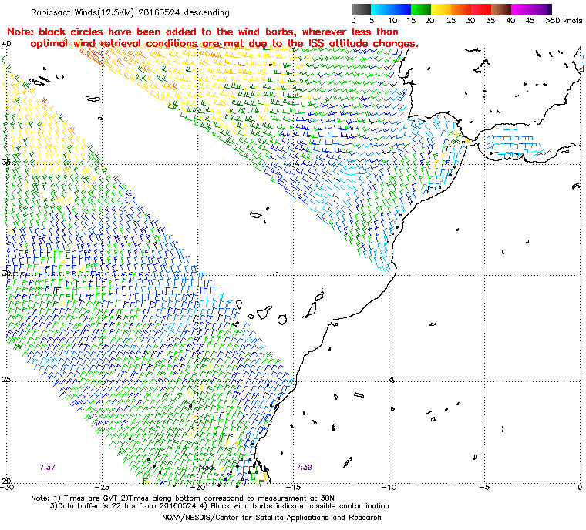Click the magenta 40-45 knots legend segment
This screenshot has width=586, height=530.
tap(521, 9)
